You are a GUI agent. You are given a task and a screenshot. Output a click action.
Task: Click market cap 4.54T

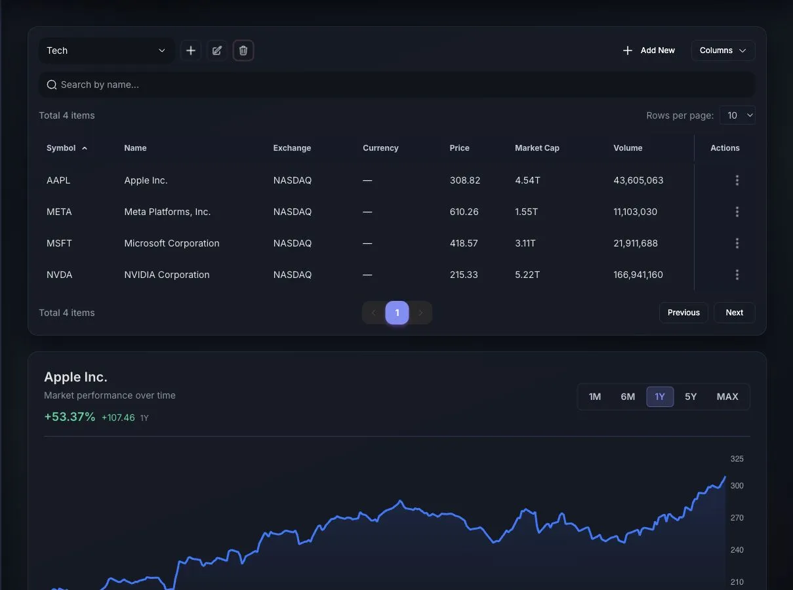point(527,180)
